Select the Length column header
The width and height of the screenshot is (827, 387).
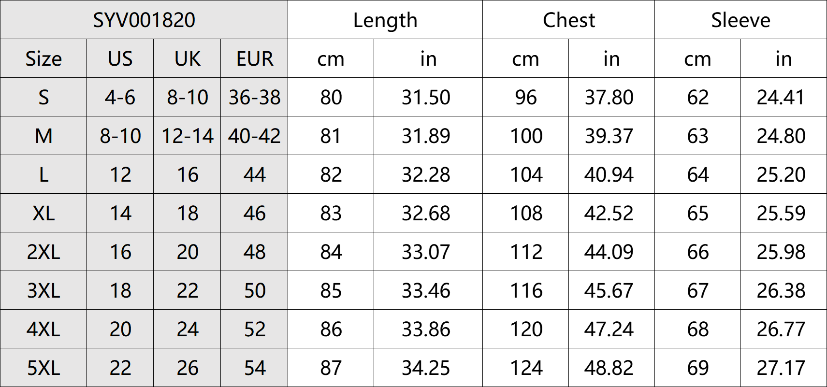[385, 20]
